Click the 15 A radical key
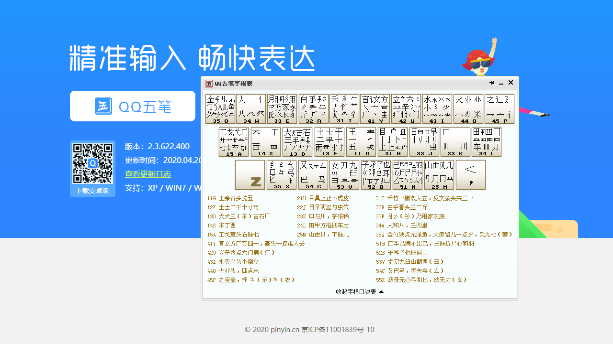 coord(233,141)
